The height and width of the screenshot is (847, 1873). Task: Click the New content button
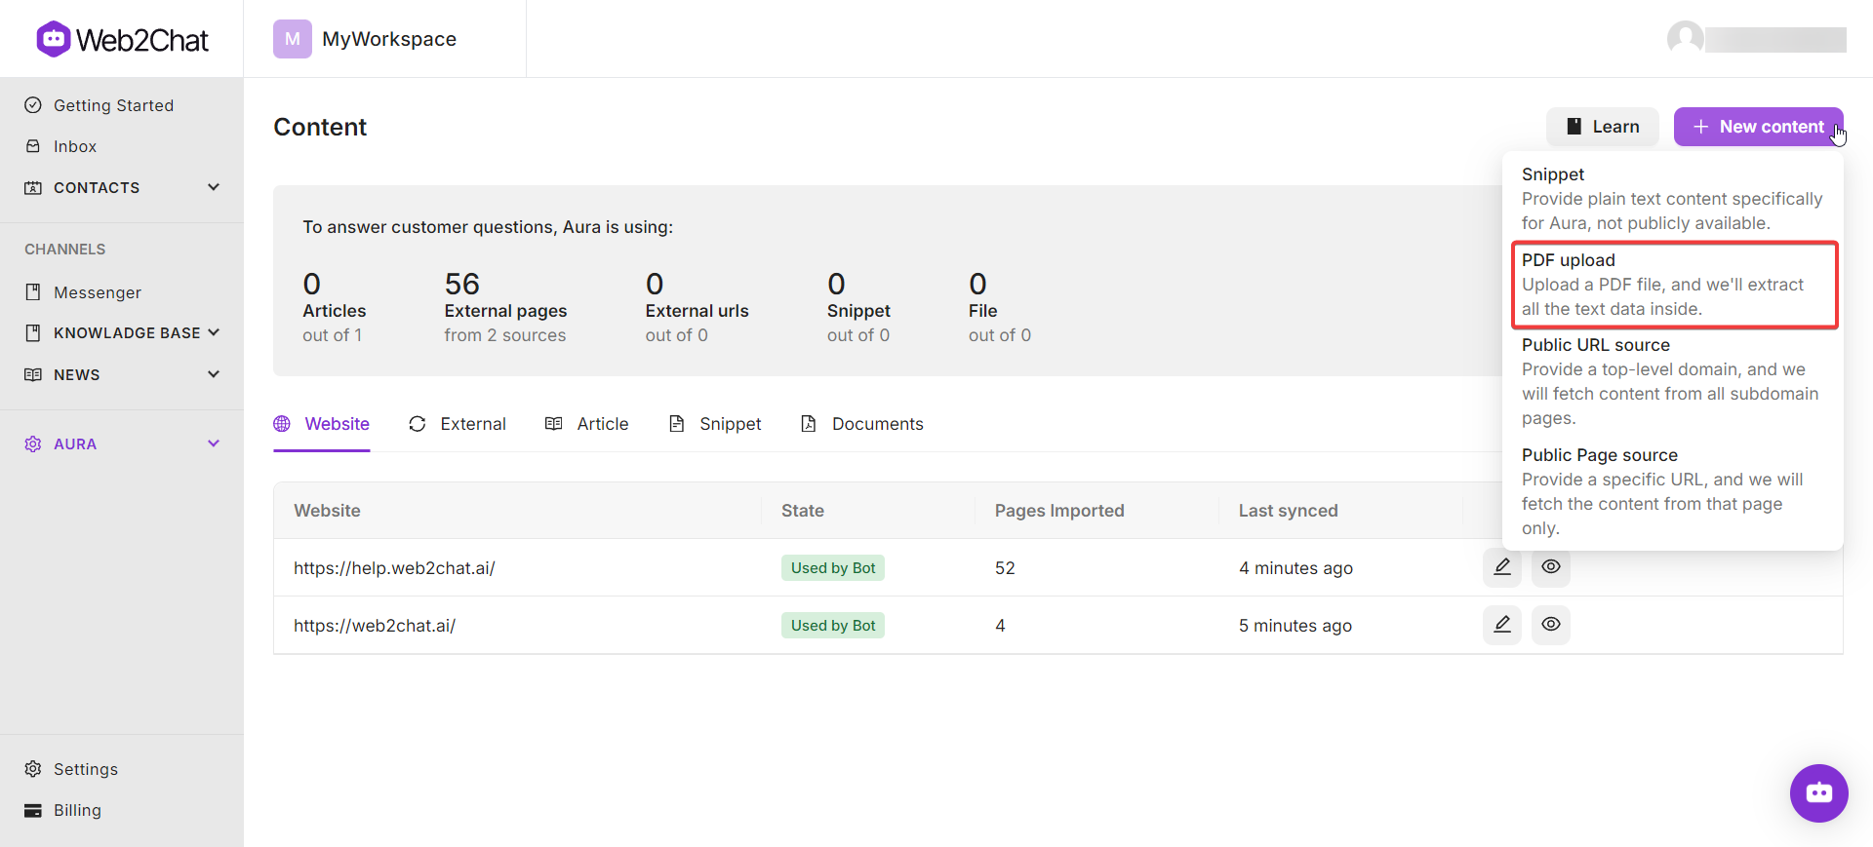click(x=1759, y=127)
